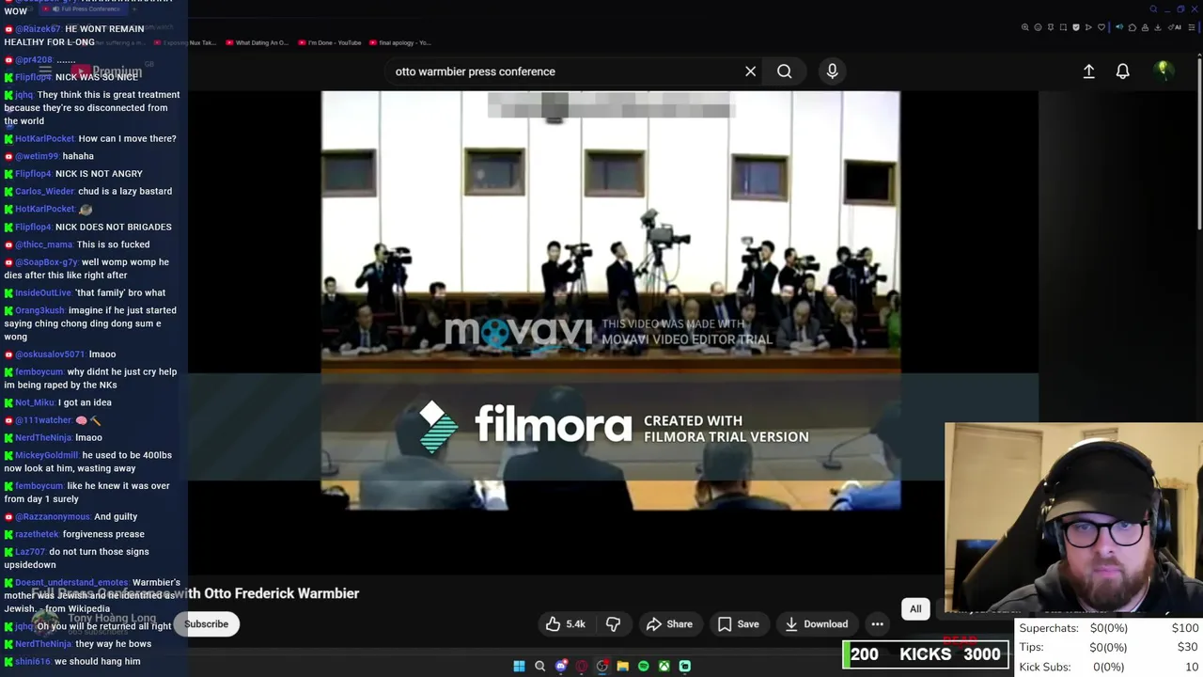The width and height of the screenshot is (1203, 677).
Task: Share the video
Action: pyautogui.click(x=669, y=624)
